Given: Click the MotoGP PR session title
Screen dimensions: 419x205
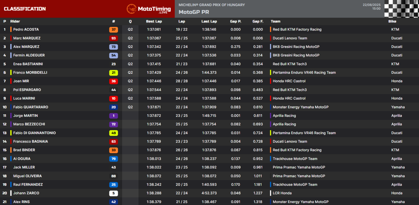Looking at the screenshot, I should pos(194,12).
